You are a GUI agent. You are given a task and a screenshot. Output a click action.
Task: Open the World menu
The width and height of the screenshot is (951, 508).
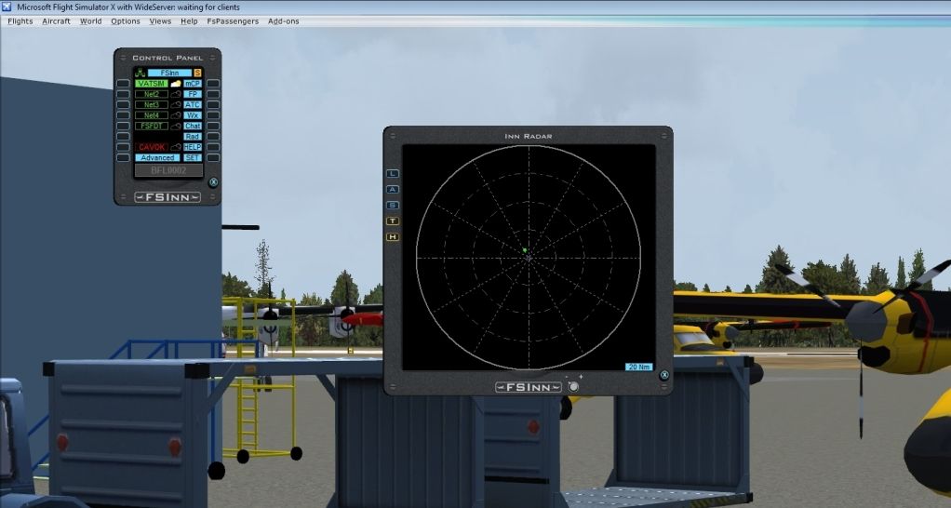[91, 21]
